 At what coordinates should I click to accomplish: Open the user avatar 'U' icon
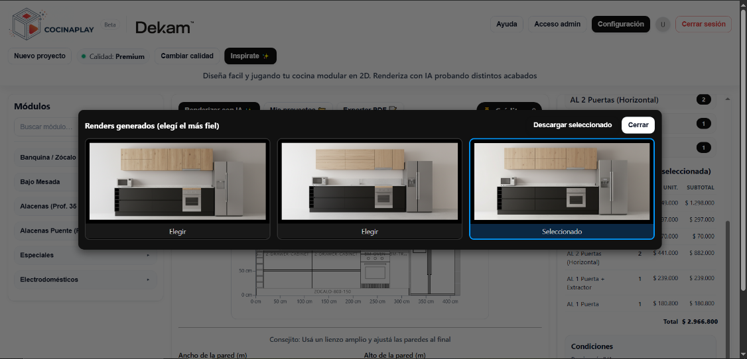click(662, 25)
